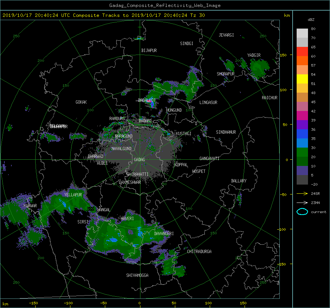Select the SIRSI label
Viewport: 330px width, 308px height.
(83, 222)
